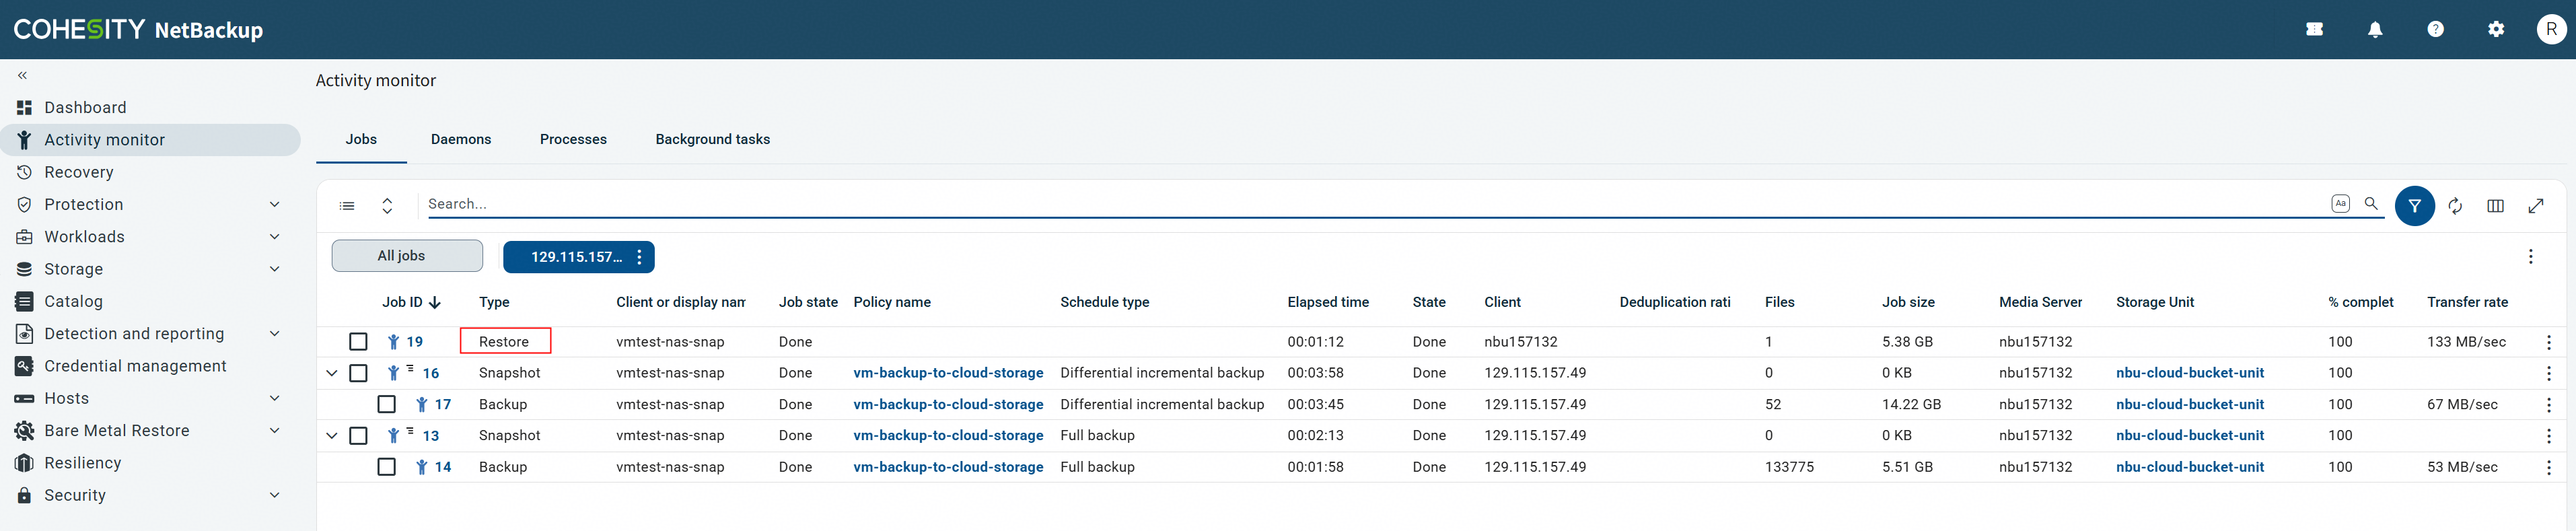The image size is (2576, 531).
Task: Toggle the list view icon beside search
Action: 347,206
